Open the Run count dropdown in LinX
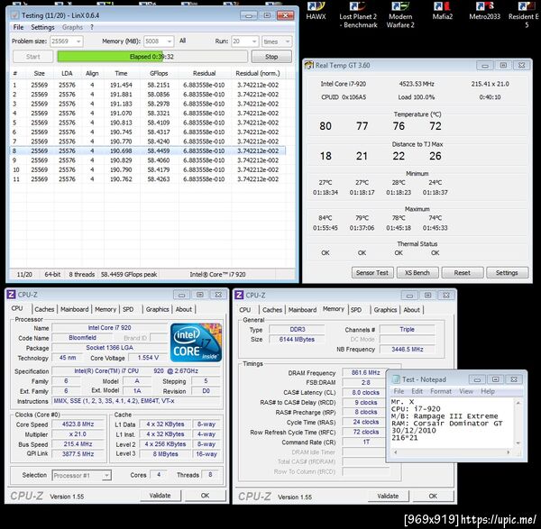This screenshot has height=529, width=541. pos(254,41)
